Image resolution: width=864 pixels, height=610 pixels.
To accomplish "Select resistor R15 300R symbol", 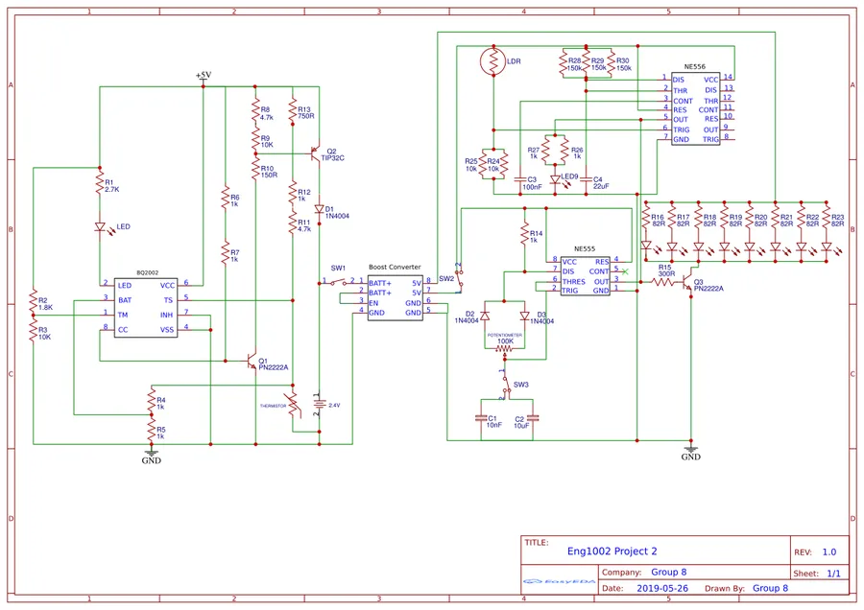I will click(662, 282).
